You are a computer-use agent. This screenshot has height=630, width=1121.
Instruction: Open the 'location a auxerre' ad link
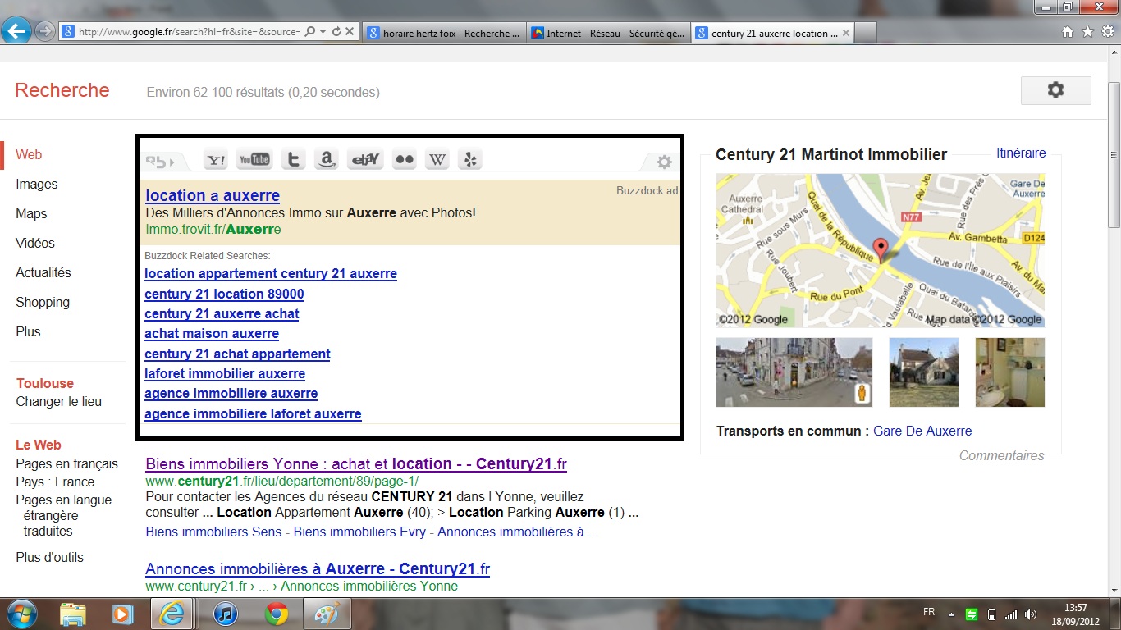[213, 195]
